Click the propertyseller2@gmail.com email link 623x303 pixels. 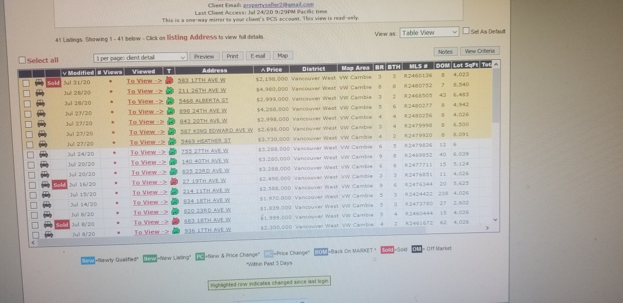point(285,5)
